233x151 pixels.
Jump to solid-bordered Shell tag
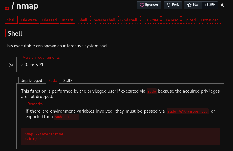point(11,20)
